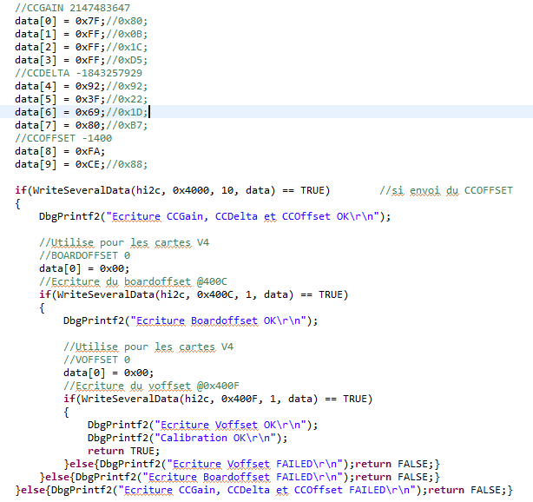Click the WriteSeveralData call with address 0x4000
This screenshot has height=502, width=533.
pos(152,190)
